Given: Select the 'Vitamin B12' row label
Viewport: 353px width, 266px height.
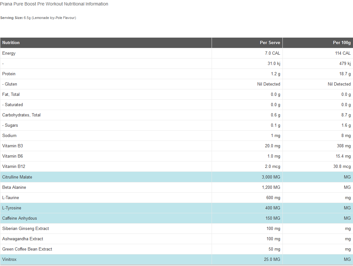Looking at the screenshot, I should tap(14, 167).
